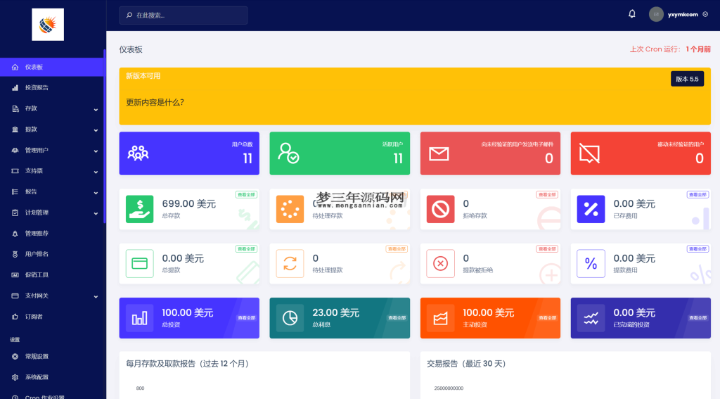
Task: Click the 用户总数 group icon
Action: (x=138, y=153)
